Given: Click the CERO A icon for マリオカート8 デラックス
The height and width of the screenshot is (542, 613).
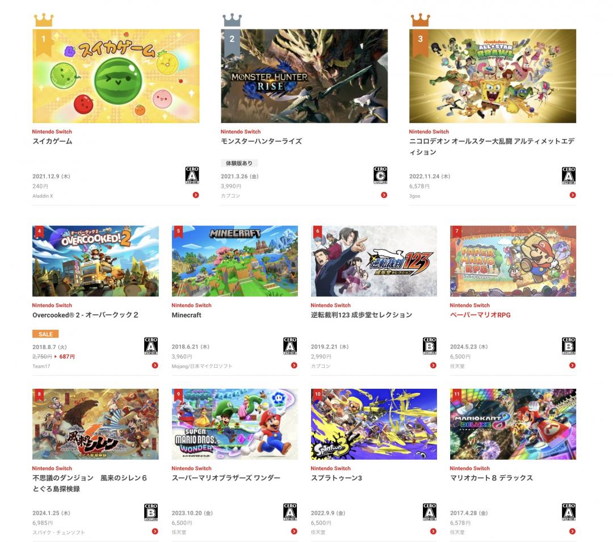Looking at the screenshot, I should (x=568, y=512).
